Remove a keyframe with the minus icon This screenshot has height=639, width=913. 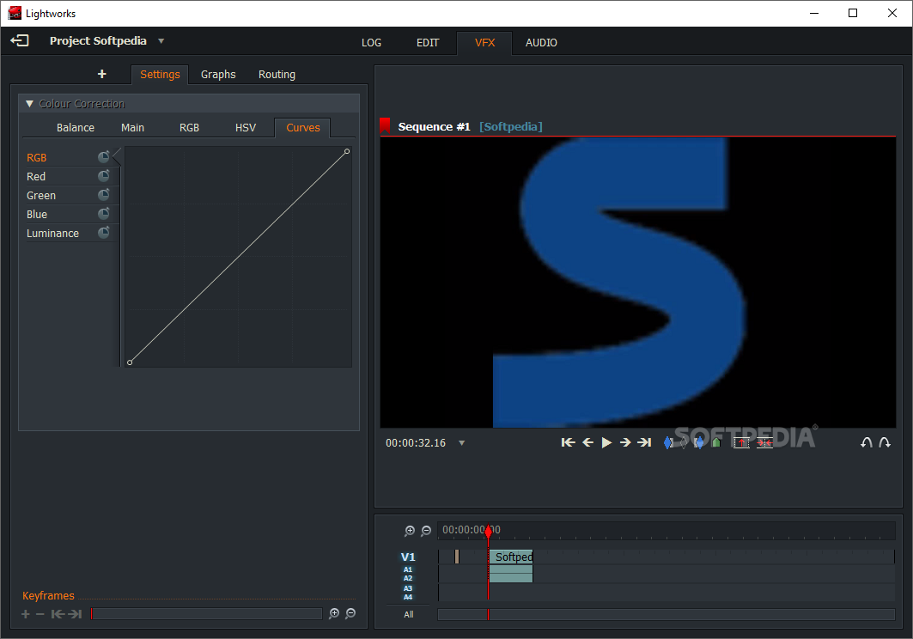(40, 614)
